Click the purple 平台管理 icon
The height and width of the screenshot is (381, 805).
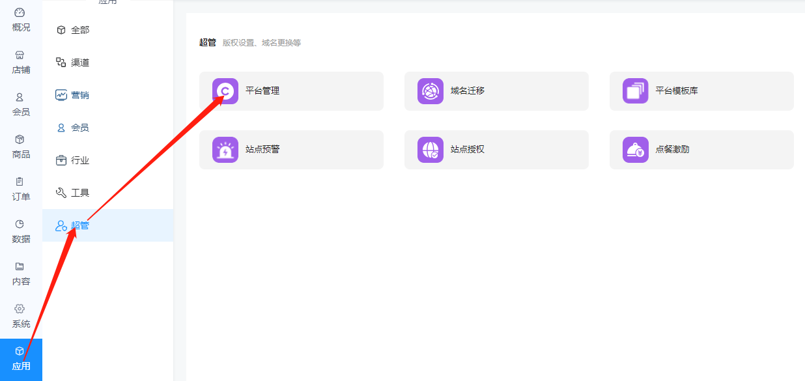[x=225, y=91]
